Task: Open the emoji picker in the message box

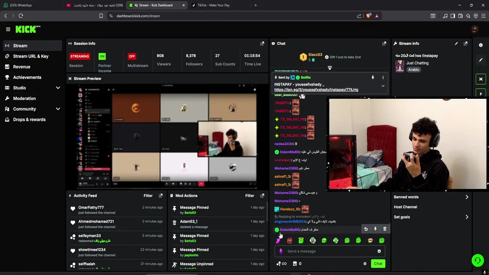Action: (x=379, y=251)
